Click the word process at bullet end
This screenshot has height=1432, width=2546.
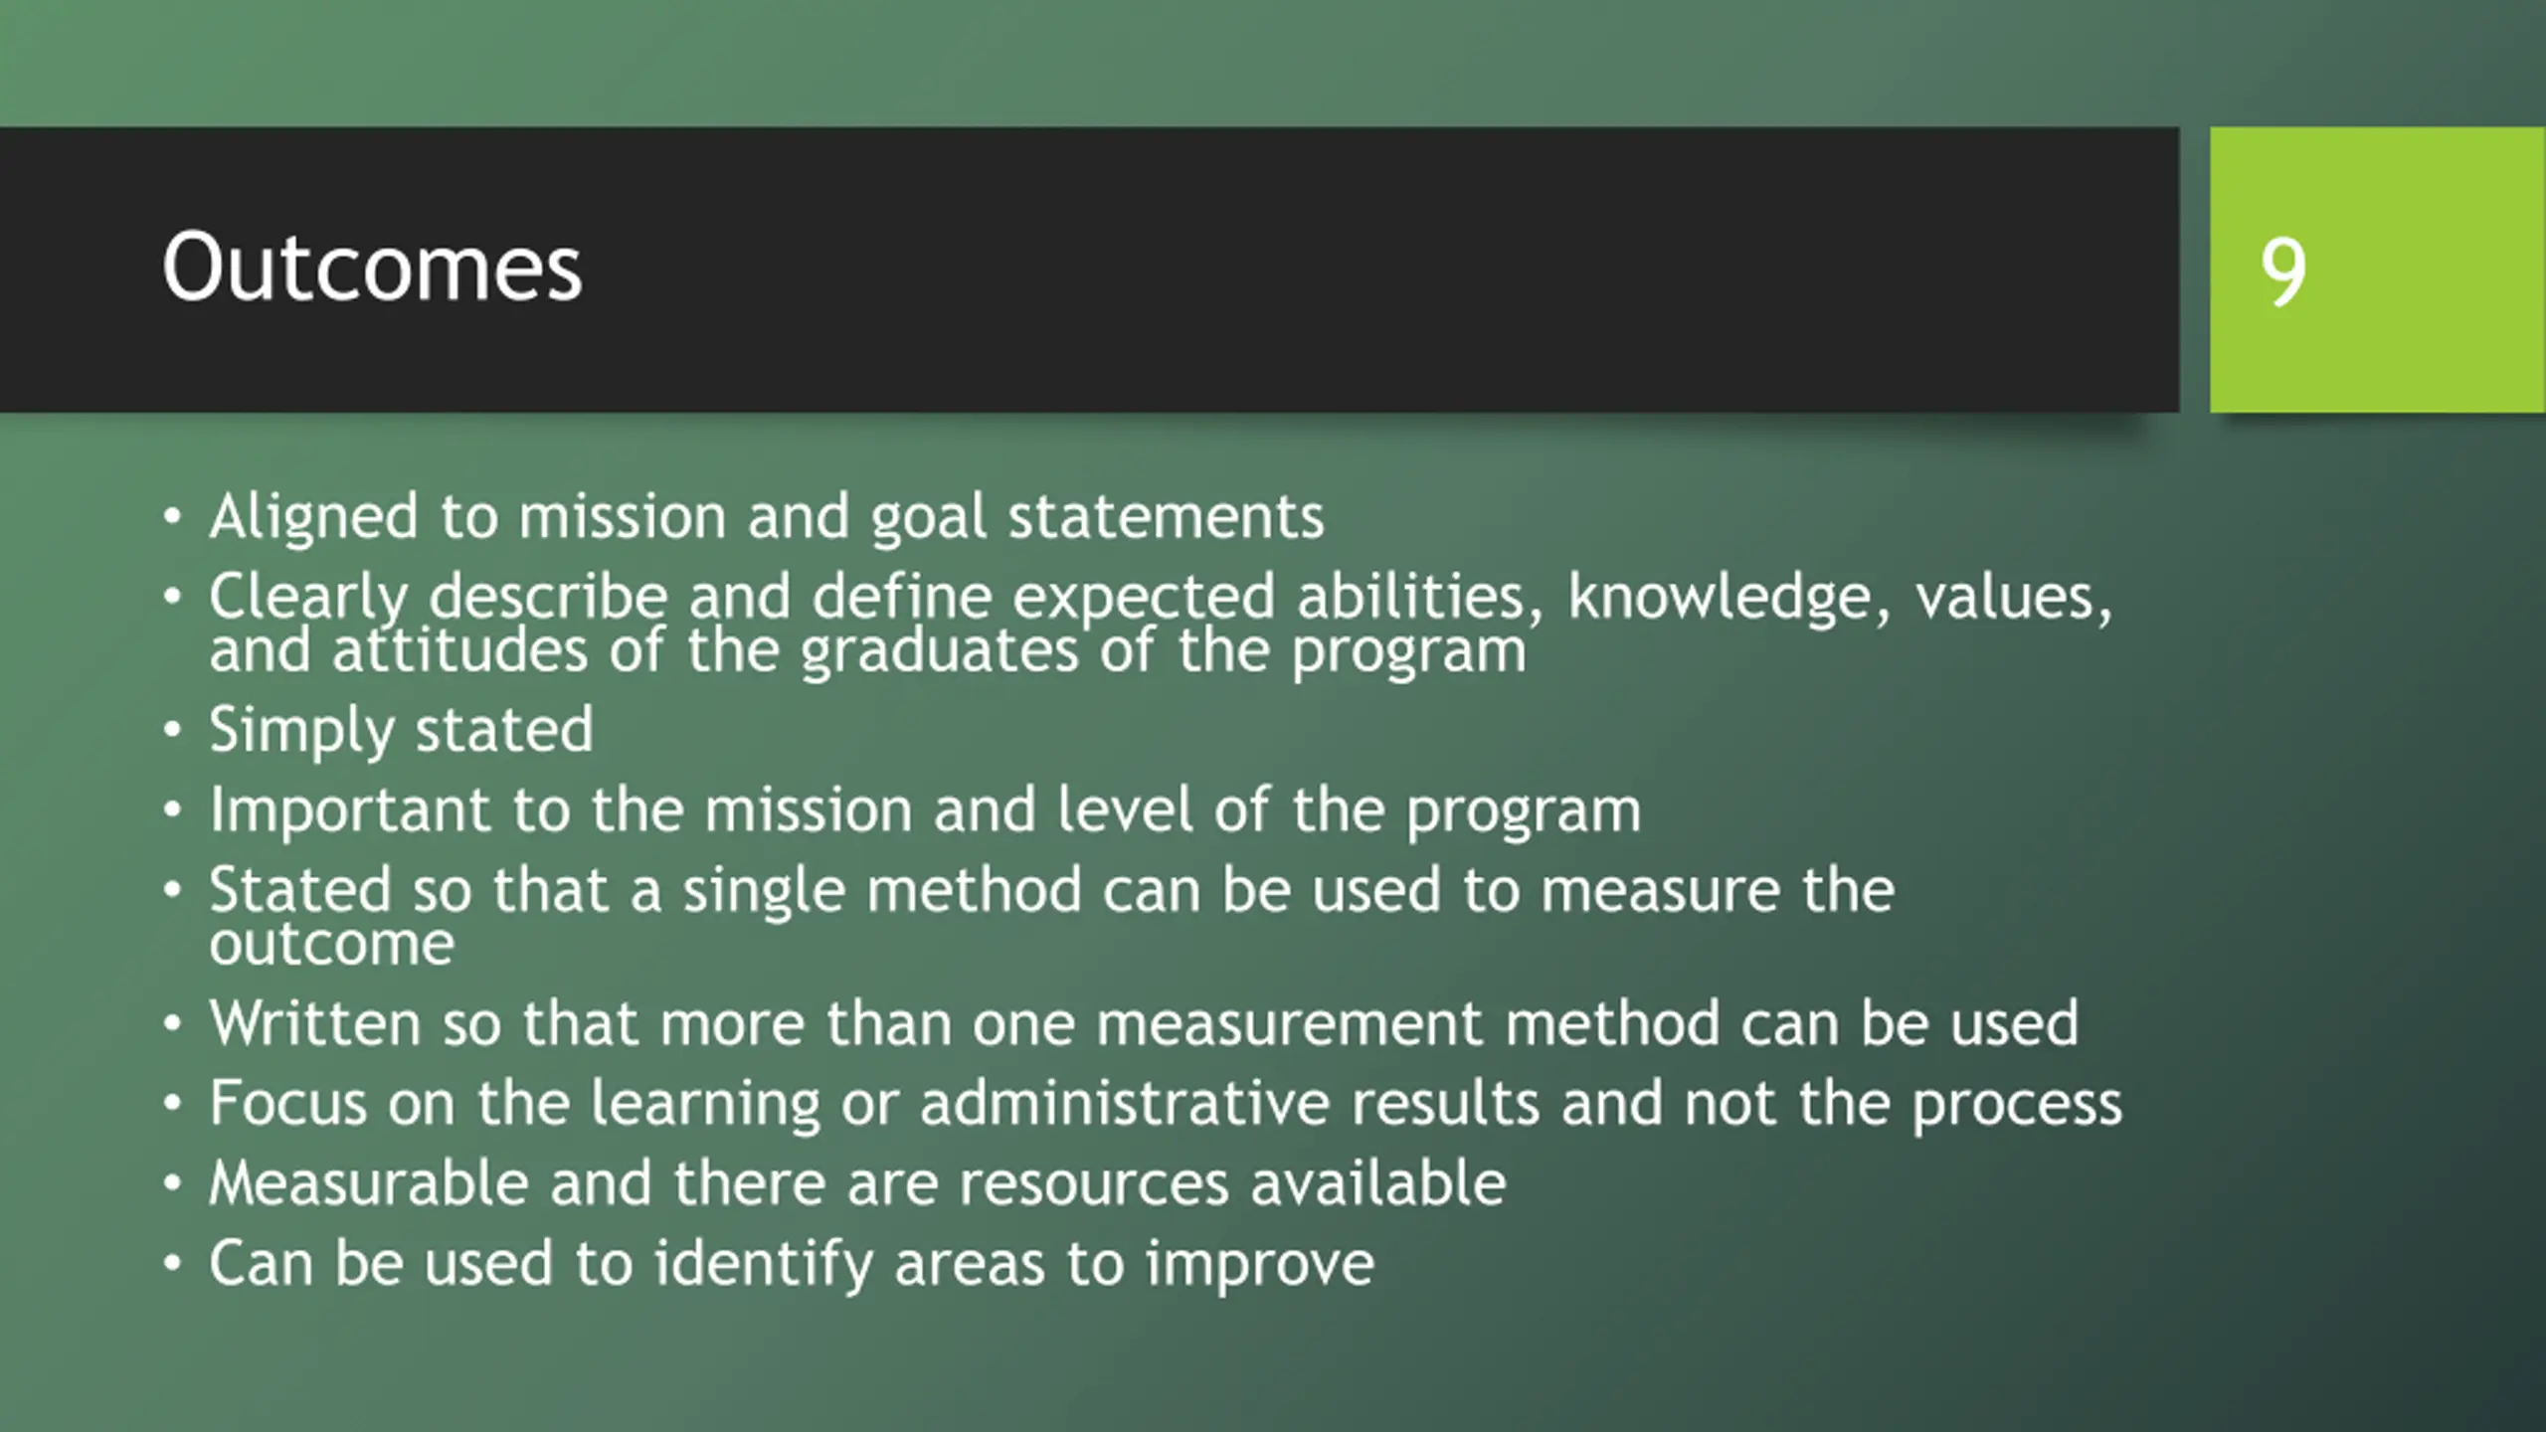coord(2017,1106)
